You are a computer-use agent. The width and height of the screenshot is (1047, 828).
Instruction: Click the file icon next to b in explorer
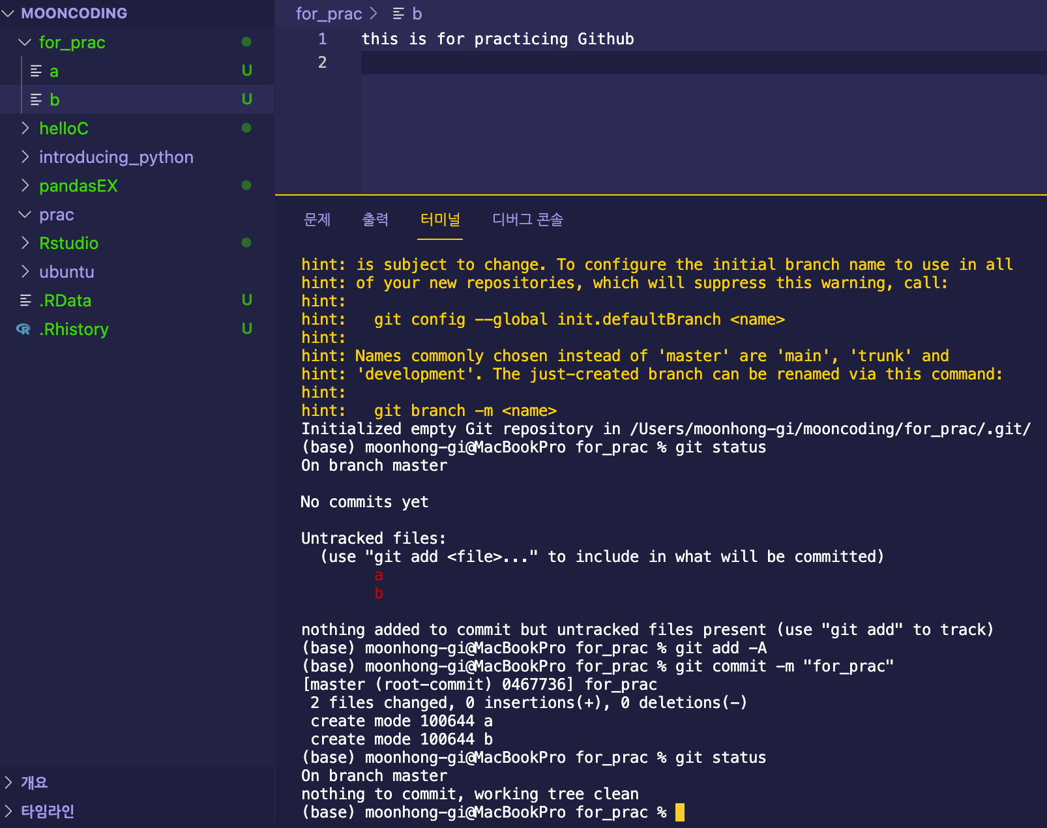(37, 100)
